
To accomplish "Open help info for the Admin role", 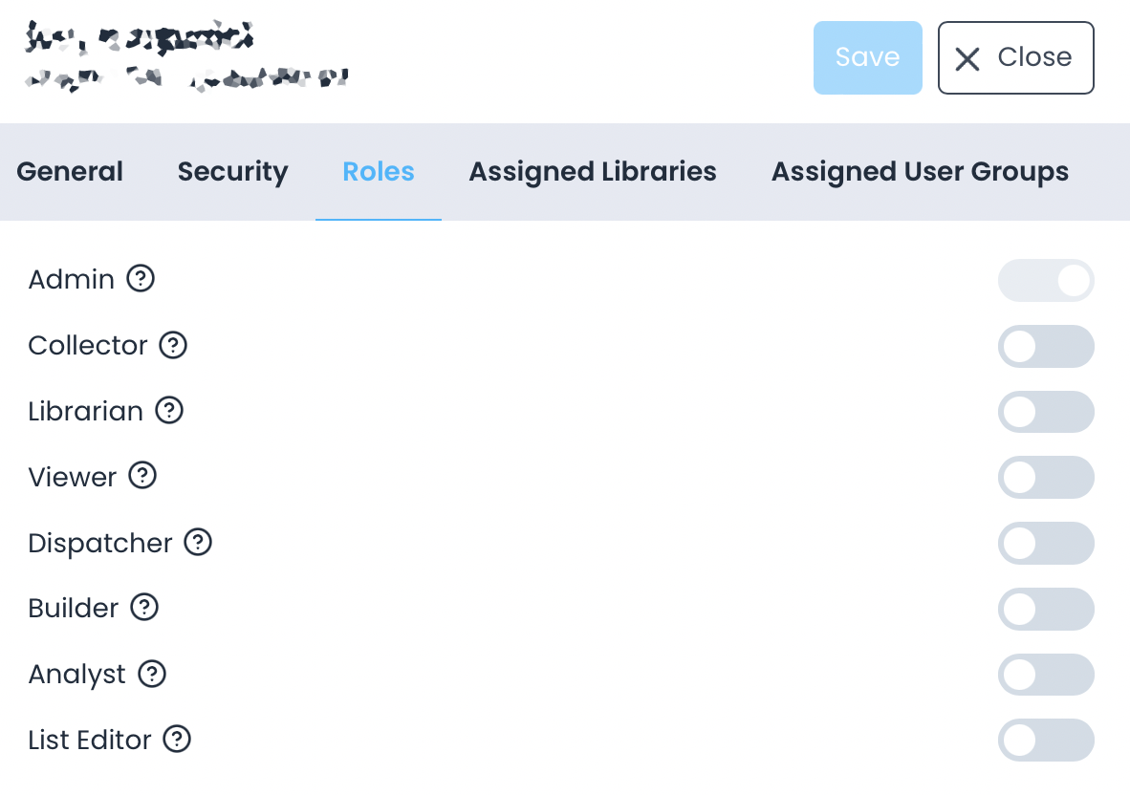I will pyautogui.click(x=141, y=279).
